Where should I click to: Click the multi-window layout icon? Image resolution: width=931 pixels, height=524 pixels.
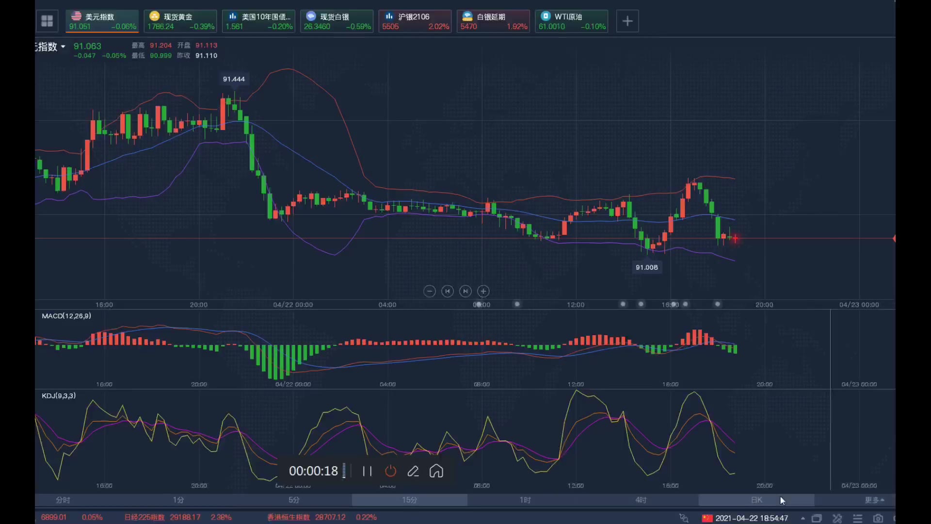(x=817, y=518)
